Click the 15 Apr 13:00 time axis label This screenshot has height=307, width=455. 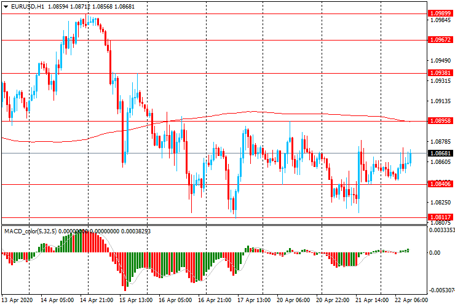[136, 300]
